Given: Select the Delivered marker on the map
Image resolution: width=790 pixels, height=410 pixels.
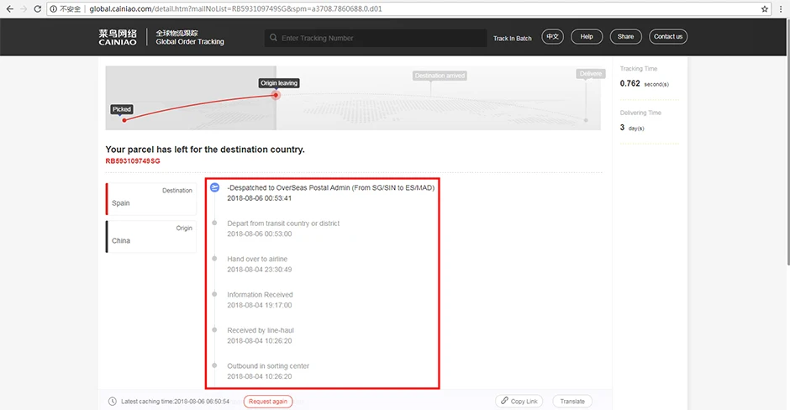Looking at the screenshot, I should [591, 74].
